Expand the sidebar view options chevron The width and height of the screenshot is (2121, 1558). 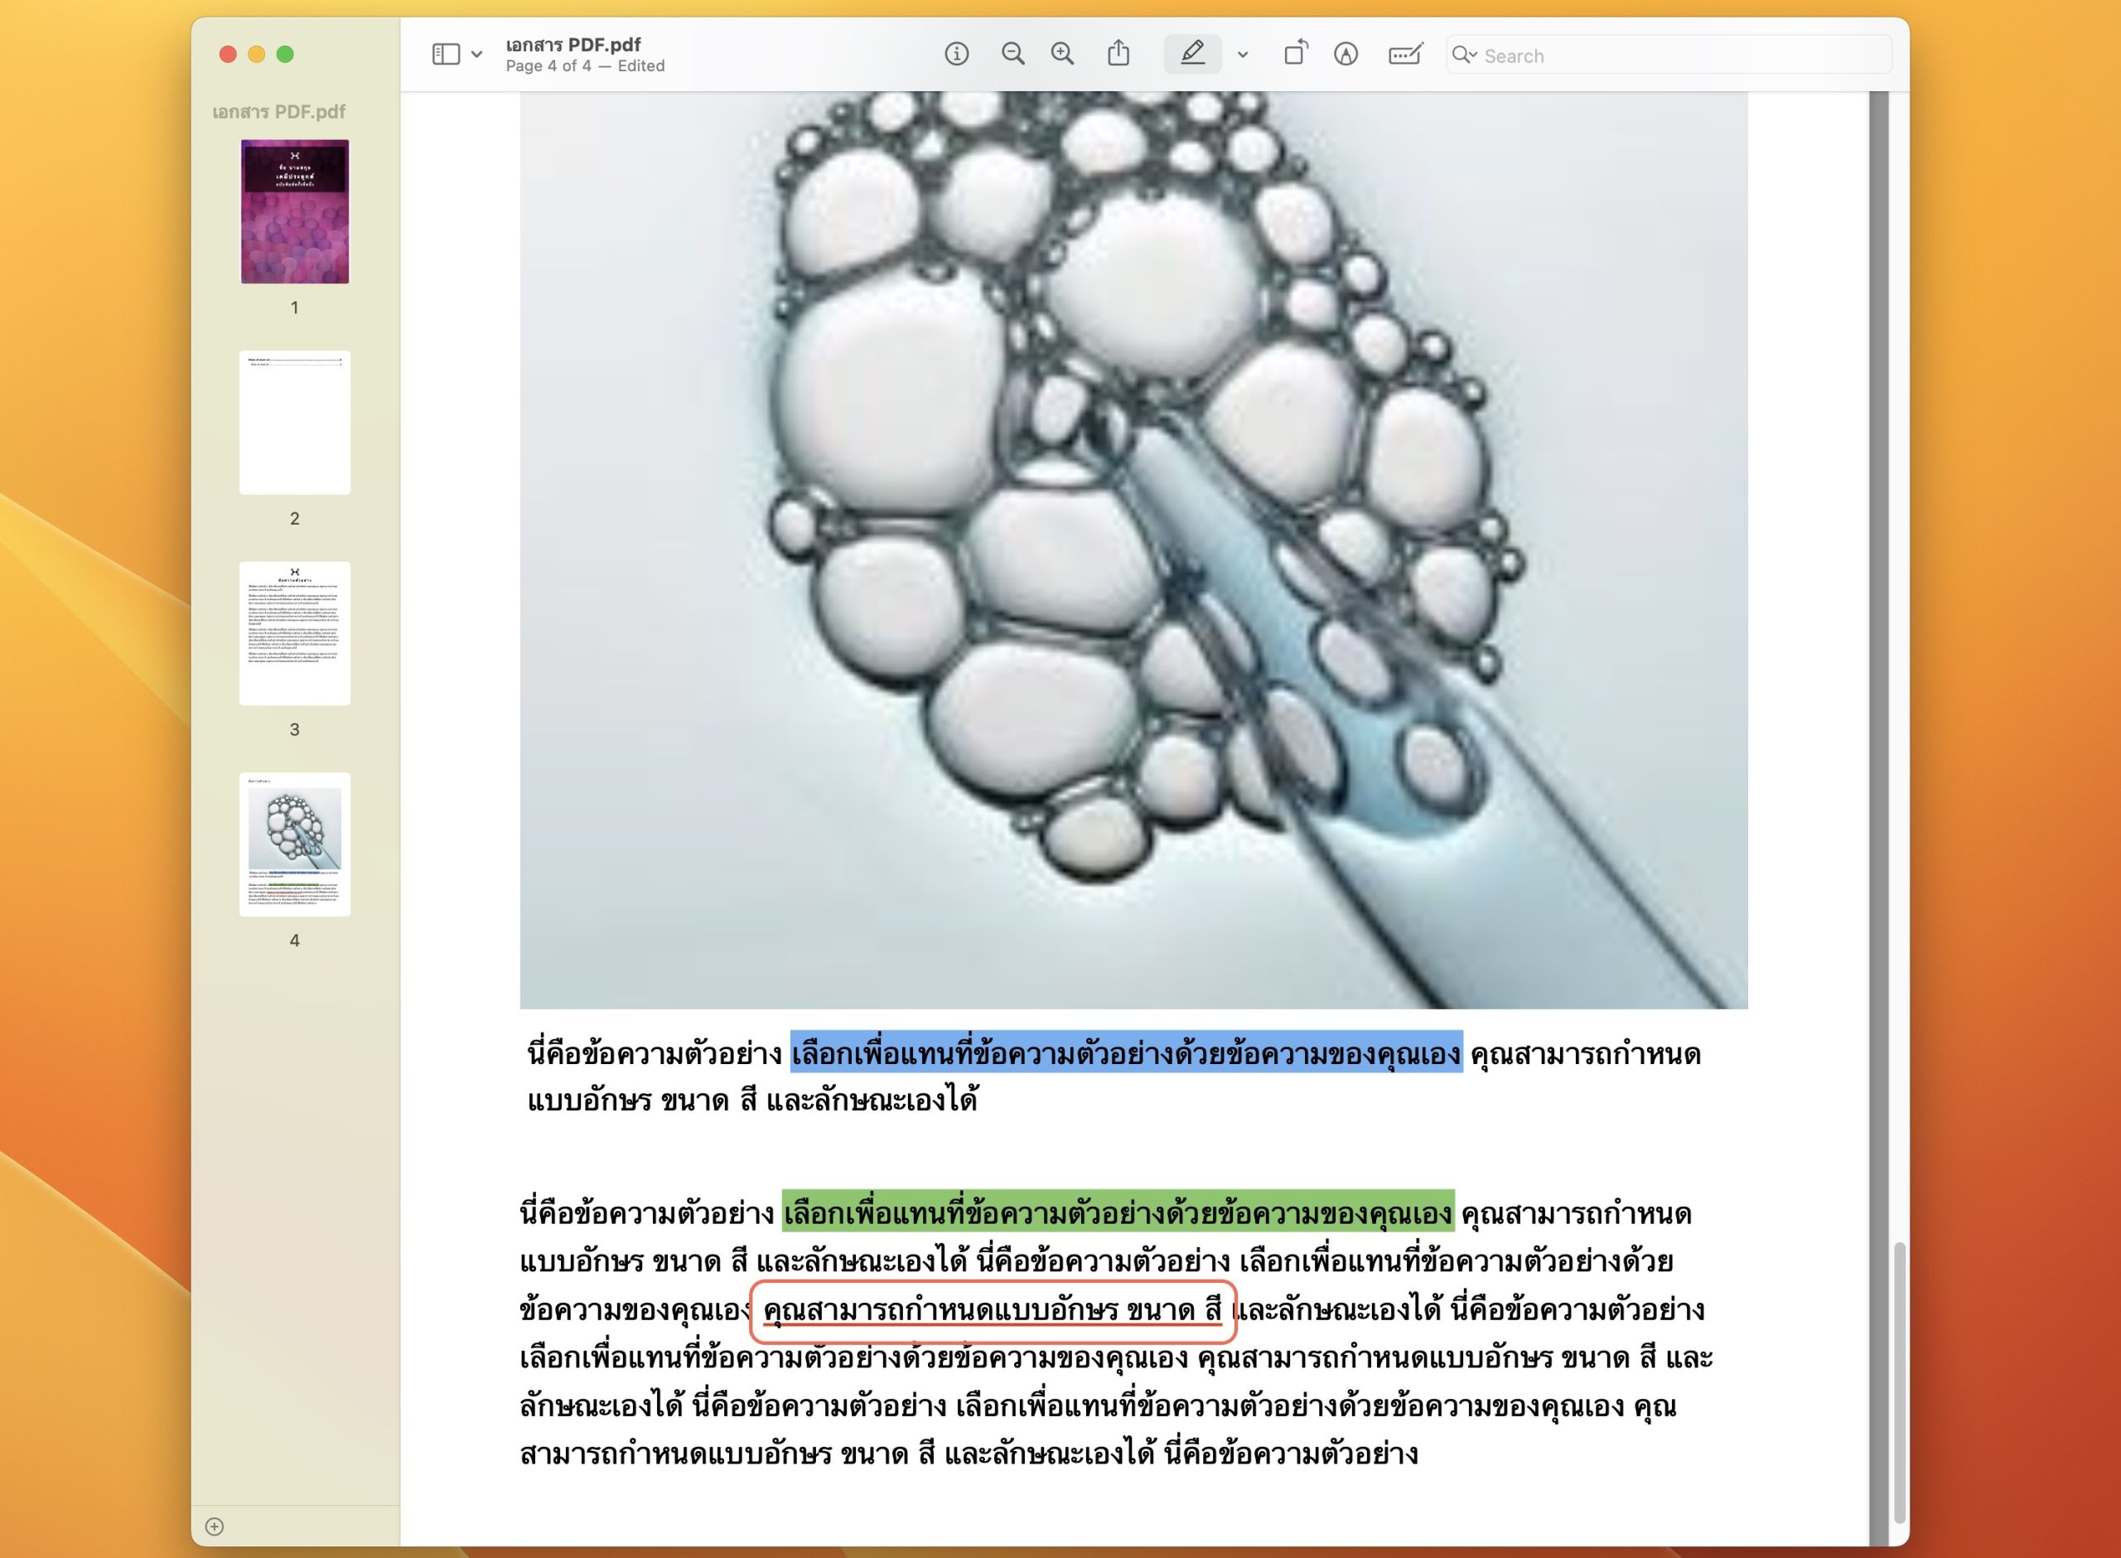pyautogui.click(x=477, y=55)
